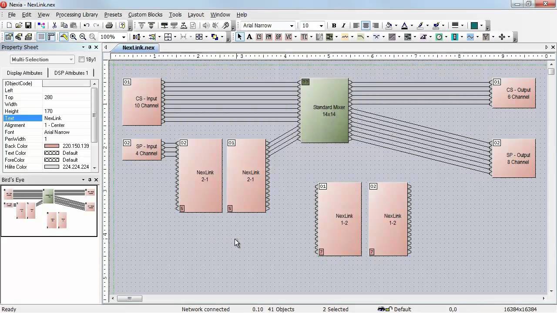
Task: Click the Zoom In magnifier icon
Action: pyautogui.click(x=73, y=37)
